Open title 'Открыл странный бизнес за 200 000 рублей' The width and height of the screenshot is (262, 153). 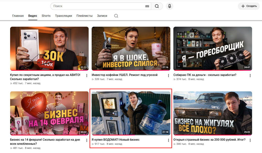[x=210, y=140]
